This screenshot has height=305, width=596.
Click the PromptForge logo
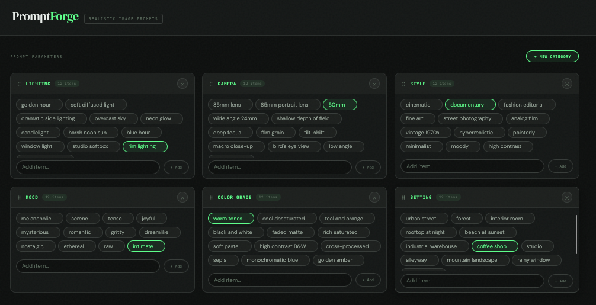[x=45, y=17]
